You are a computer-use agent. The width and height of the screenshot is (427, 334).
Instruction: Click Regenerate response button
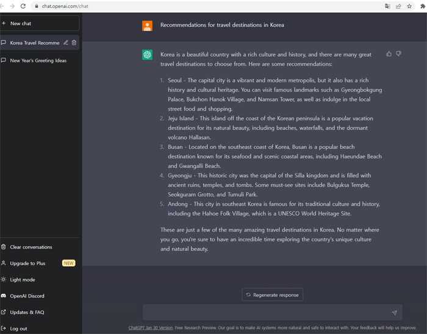[x=272, y=295]
